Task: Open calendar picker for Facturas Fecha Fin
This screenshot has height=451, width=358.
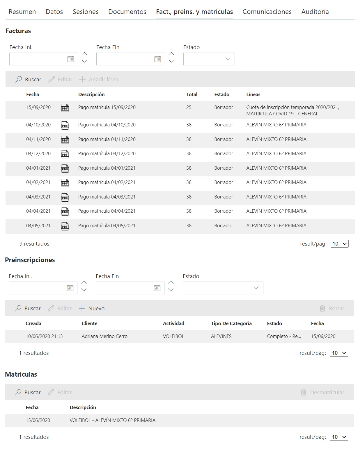Action: pos(158,59)
